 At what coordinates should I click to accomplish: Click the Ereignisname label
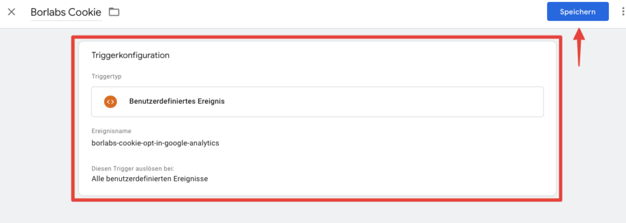(x=111, y=131)
